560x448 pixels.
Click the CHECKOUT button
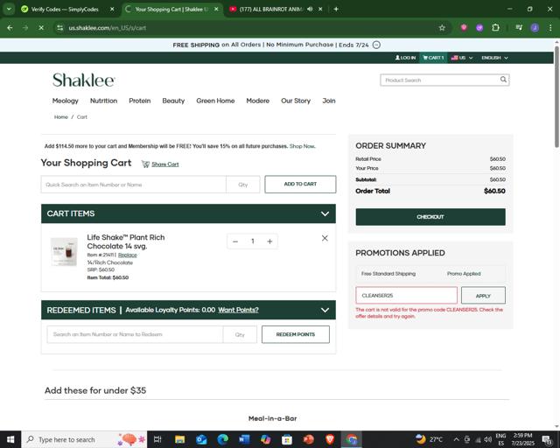click(430, 217)
